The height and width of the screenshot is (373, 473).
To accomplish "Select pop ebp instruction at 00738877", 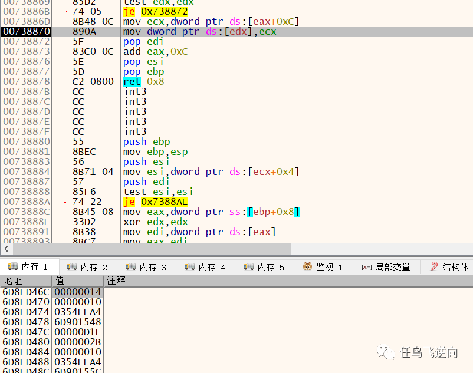I will [143, 72].
